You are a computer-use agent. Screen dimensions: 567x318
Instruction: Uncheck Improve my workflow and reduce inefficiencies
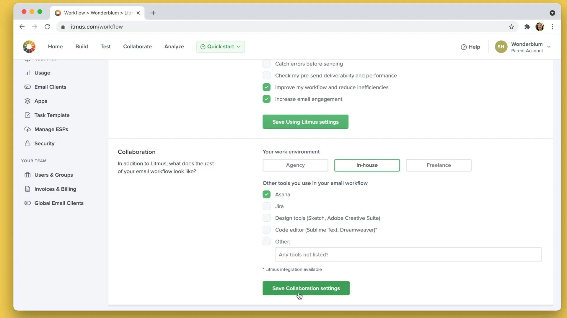(x=266, y=87)
